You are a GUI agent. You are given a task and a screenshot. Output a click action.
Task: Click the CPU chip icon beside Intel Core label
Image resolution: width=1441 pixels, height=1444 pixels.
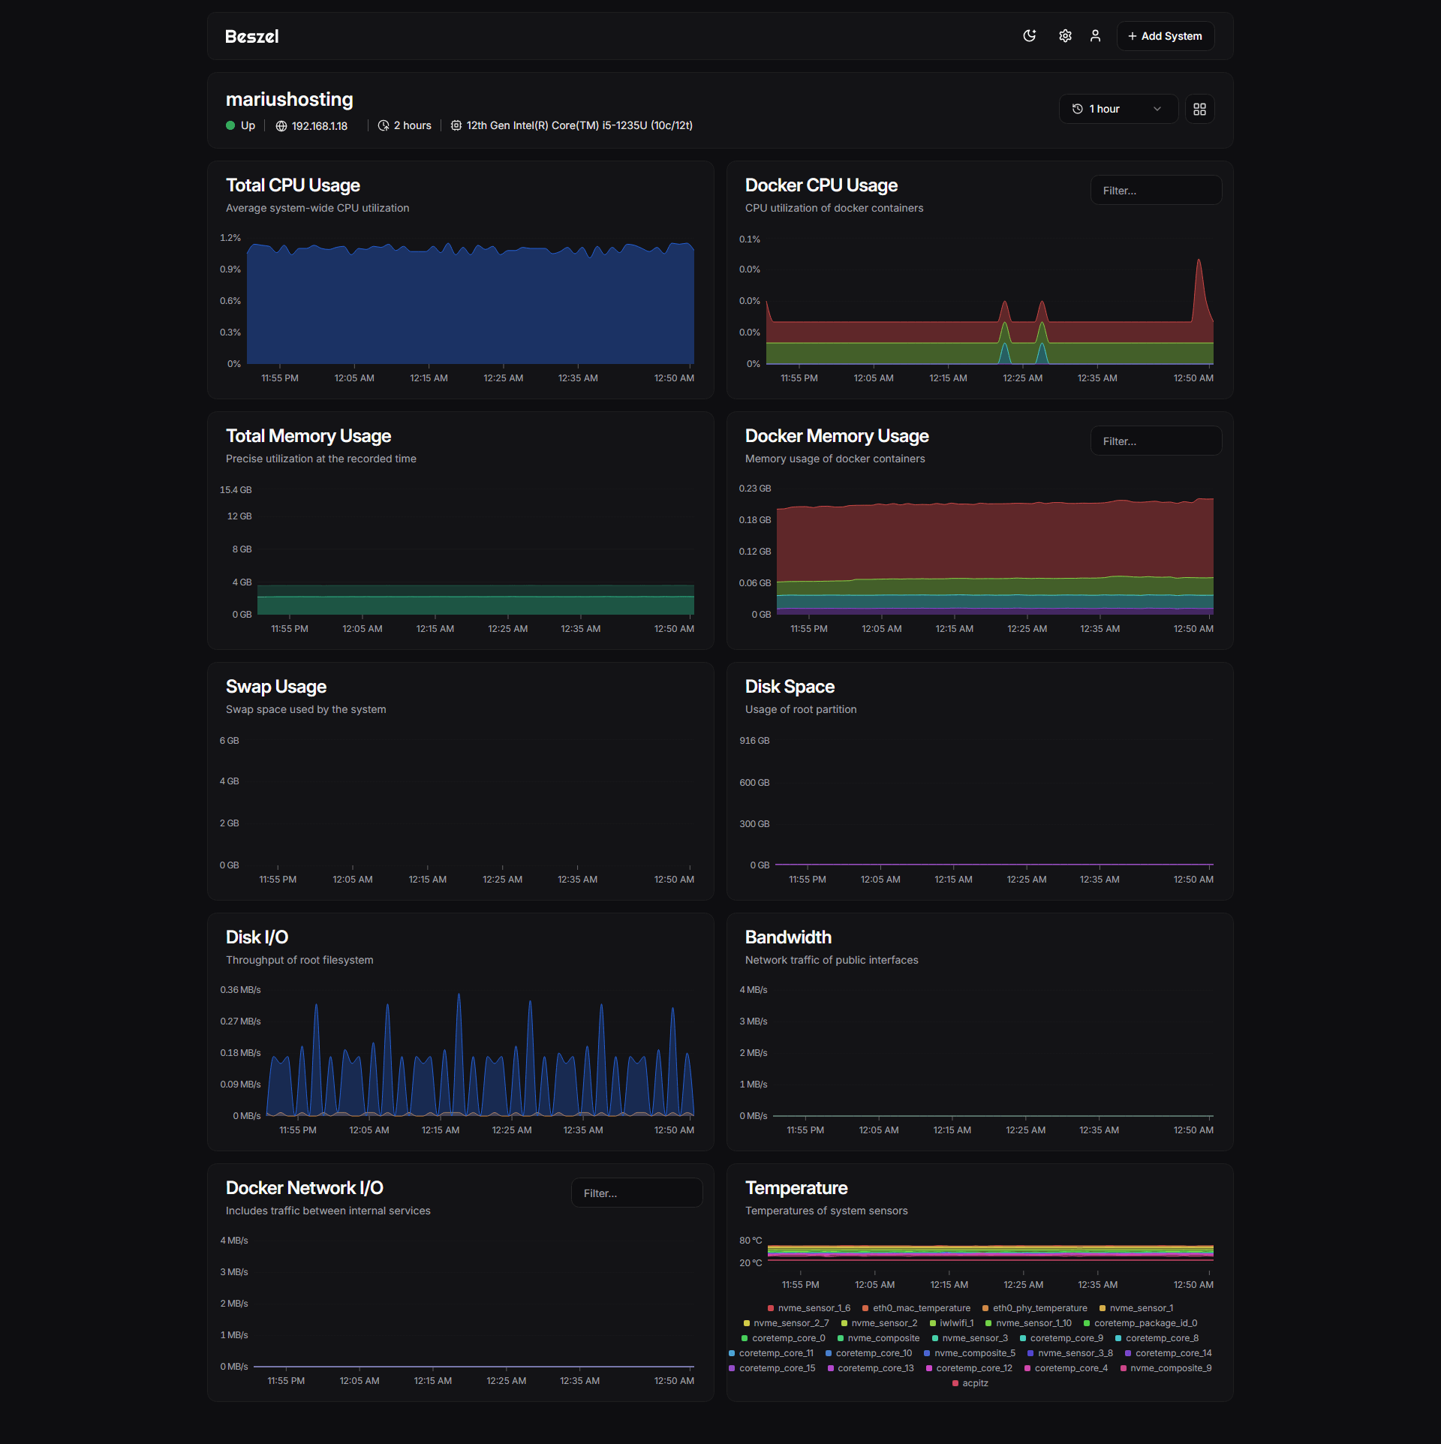pyautogui.click(x=456, y=125)
